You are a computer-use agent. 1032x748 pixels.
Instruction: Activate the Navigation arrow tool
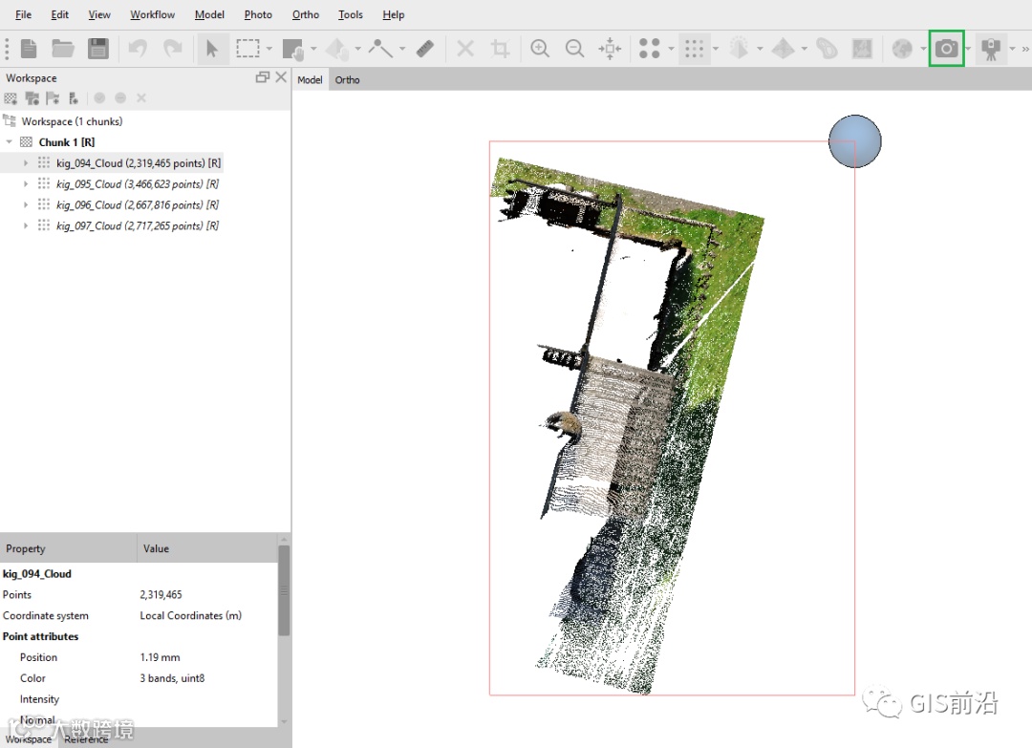tap(212, 49)
